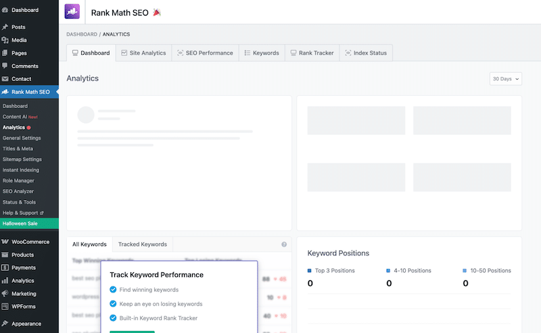Open General Settings in Rank Math submenu
The width and height of the screenshot is (541, 333).
pos(22,138)
